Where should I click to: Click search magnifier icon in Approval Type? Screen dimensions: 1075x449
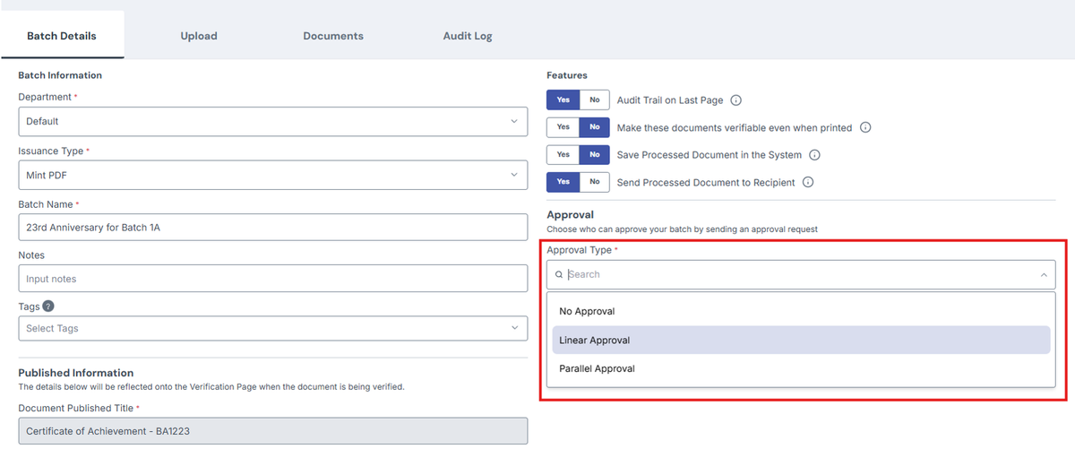pos(560,275)
